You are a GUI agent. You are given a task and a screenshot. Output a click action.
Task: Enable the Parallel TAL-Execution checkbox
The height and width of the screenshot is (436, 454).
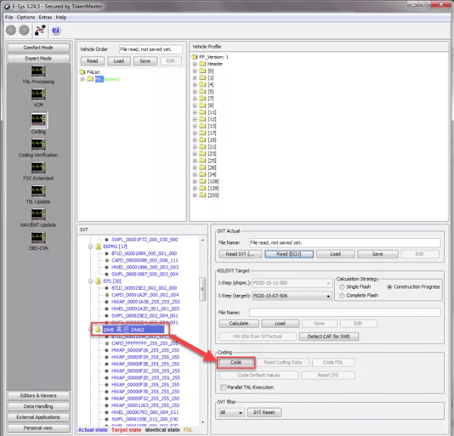pyautogui.click(x=223, y=387)
